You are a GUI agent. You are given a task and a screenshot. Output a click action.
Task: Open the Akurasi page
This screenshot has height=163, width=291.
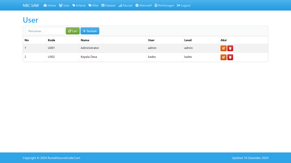(x=125, y=5)
